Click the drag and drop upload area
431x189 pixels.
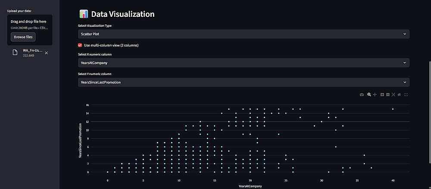click(29, 23)
